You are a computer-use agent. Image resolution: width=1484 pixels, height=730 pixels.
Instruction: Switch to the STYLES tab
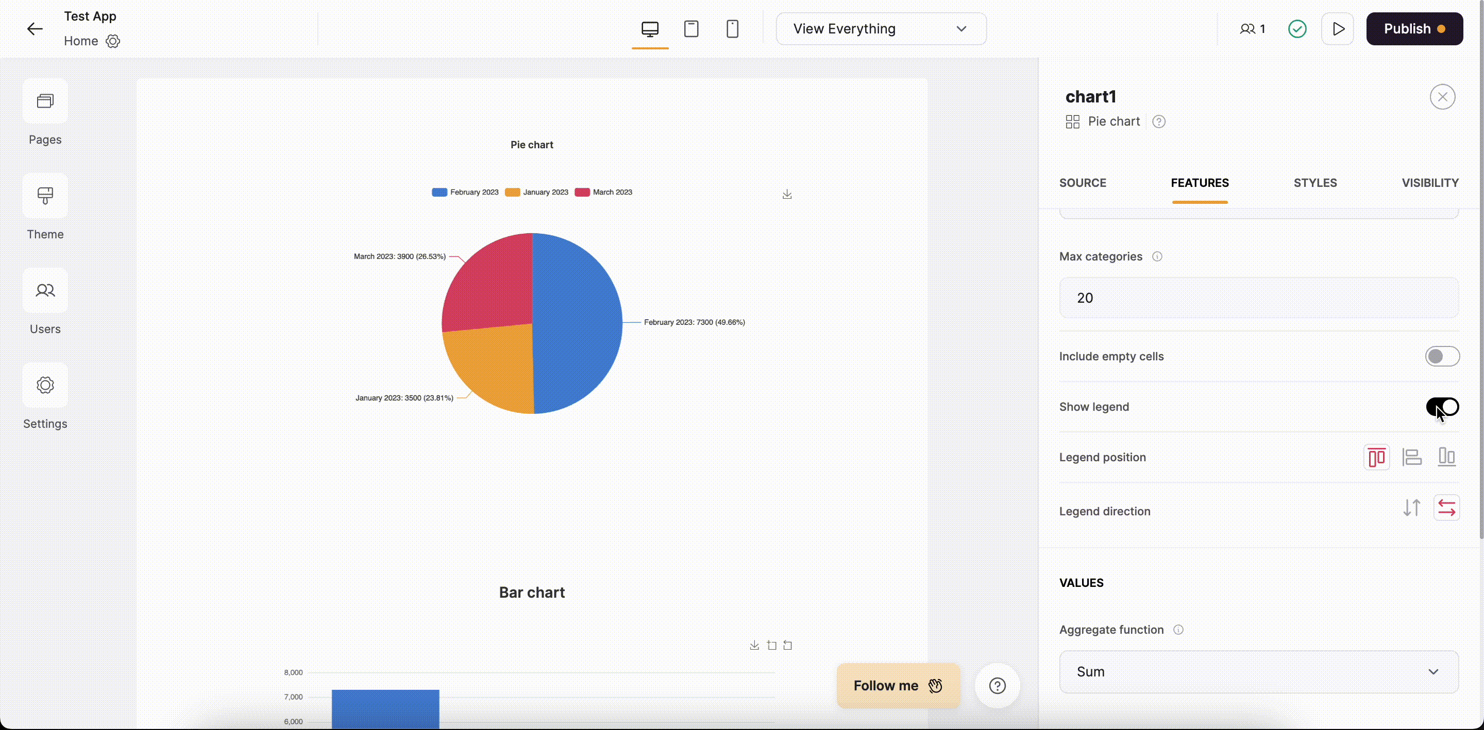coord(1314,183)
